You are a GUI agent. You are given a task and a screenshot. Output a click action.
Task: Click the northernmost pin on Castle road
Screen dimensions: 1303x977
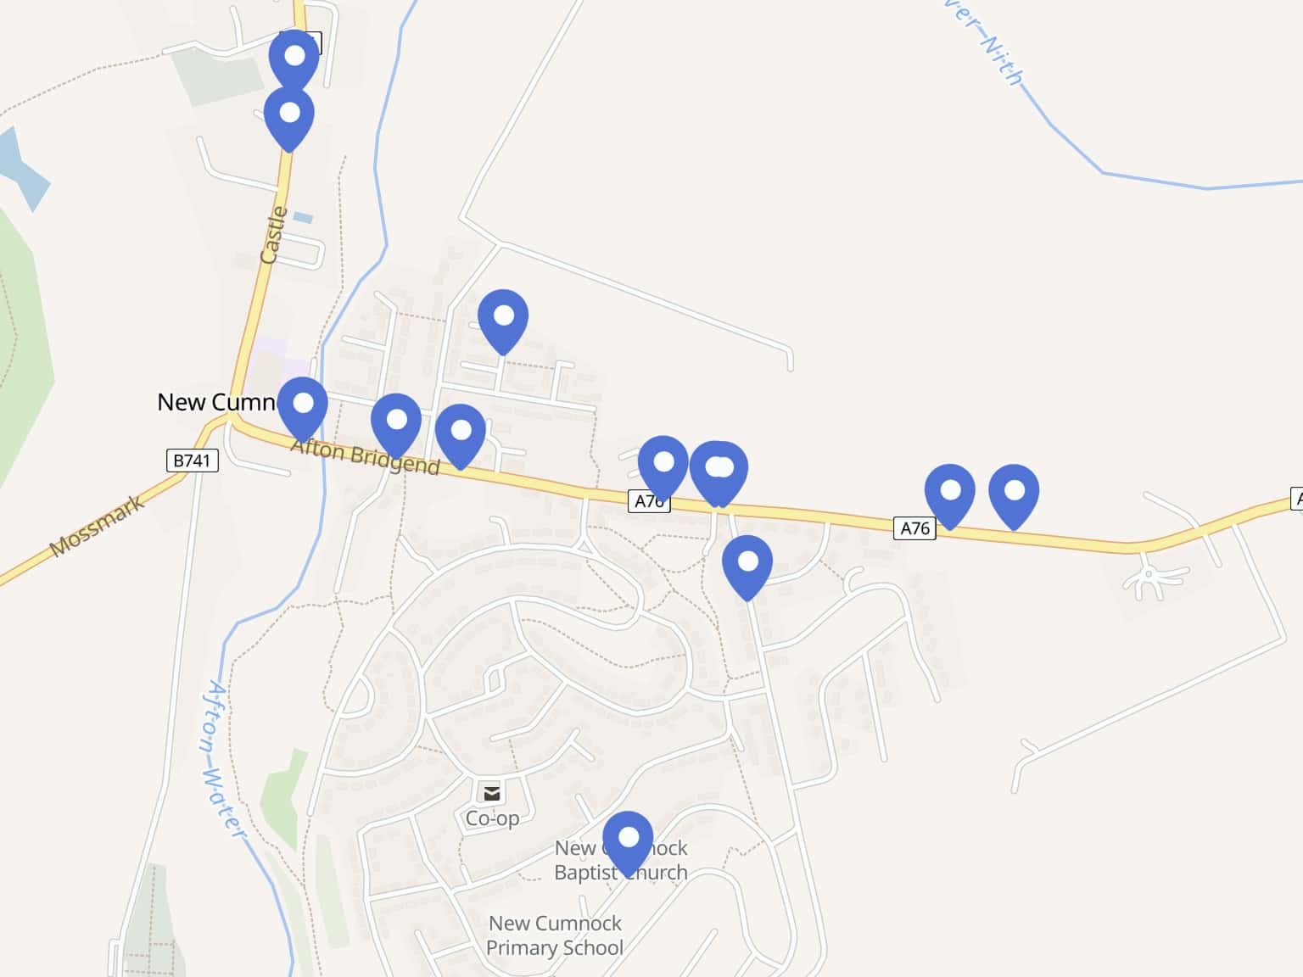[x=294, y=59]
